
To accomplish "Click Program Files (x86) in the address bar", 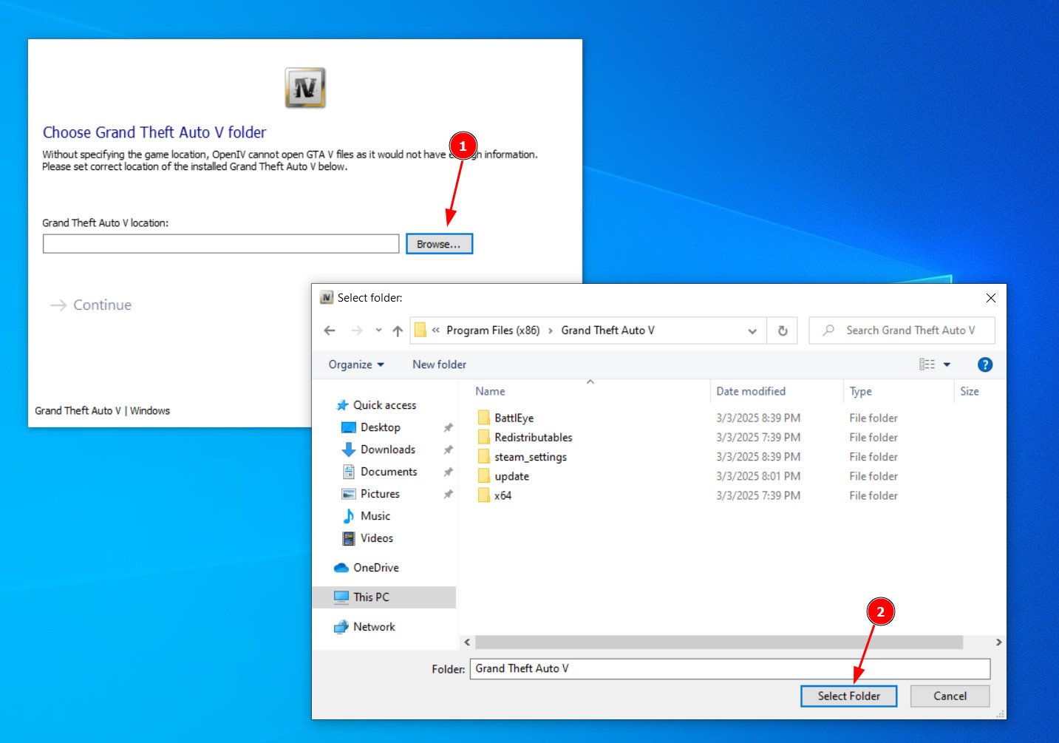I will coord(493,330).
